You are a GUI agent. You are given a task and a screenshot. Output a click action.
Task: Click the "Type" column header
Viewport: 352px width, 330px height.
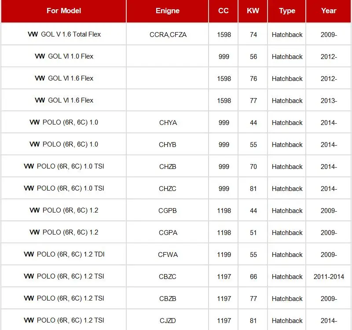[287, 11]
